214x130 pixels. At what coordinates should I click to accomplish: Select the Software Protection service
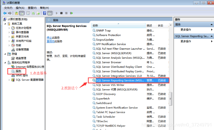click(x=130, y=35)
